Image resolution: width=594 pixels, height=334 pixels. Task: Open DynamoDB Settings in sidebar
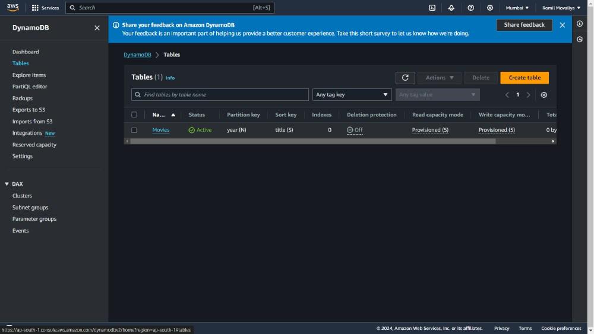click(23, 156)
